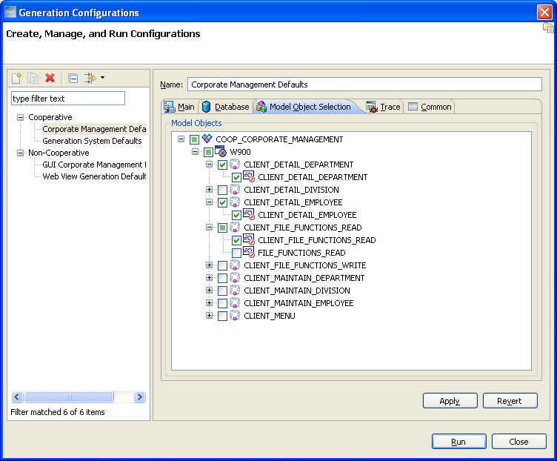Click the left scroll arrow in the left pane
This screenshot has width=557, height=461.
point(17,397)
